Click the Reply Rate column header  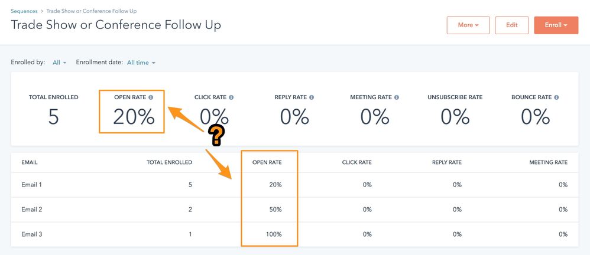447,162
